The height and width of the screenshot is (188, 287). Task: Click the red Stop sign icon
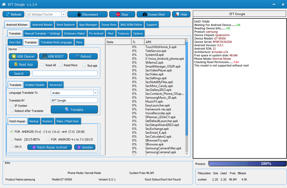tap(118, 14)
